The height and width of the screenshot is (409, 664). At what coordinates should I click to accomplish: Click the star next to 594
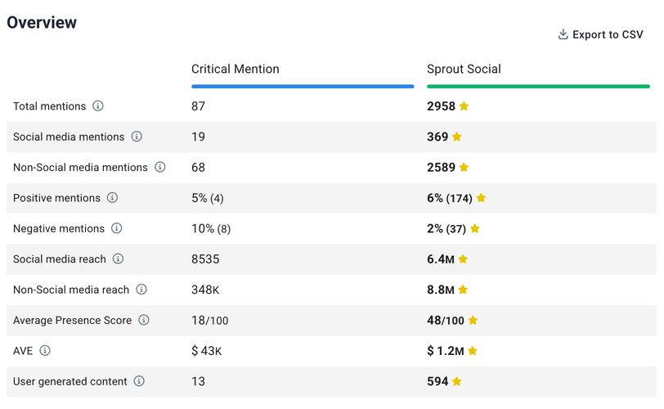pyautogui.click(x=456, y=381)
